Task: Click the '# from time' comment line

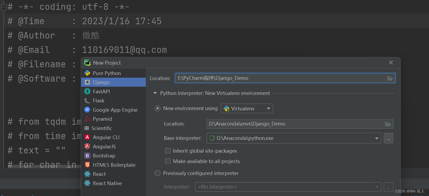Action: 44,136
